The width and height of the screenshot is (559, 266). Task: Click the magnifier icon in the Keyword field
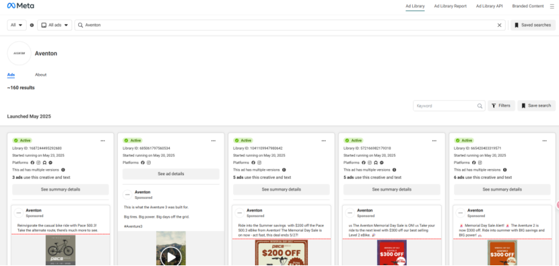[480, 105]
